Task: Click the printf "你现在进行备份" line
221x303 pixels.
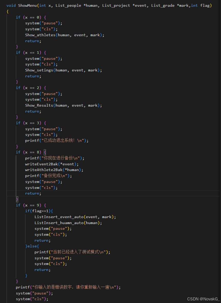Action: (x=55, y=158)
